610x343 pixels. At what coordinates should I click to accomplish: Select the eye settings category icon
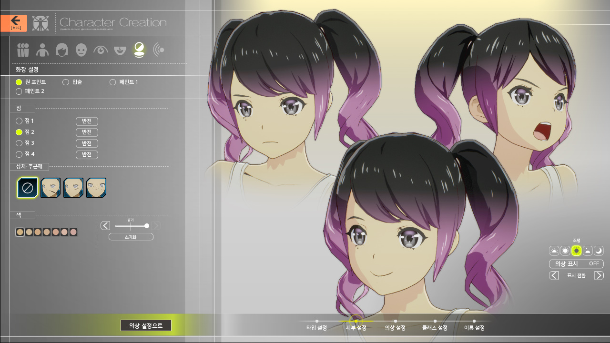tap(101, 50)
